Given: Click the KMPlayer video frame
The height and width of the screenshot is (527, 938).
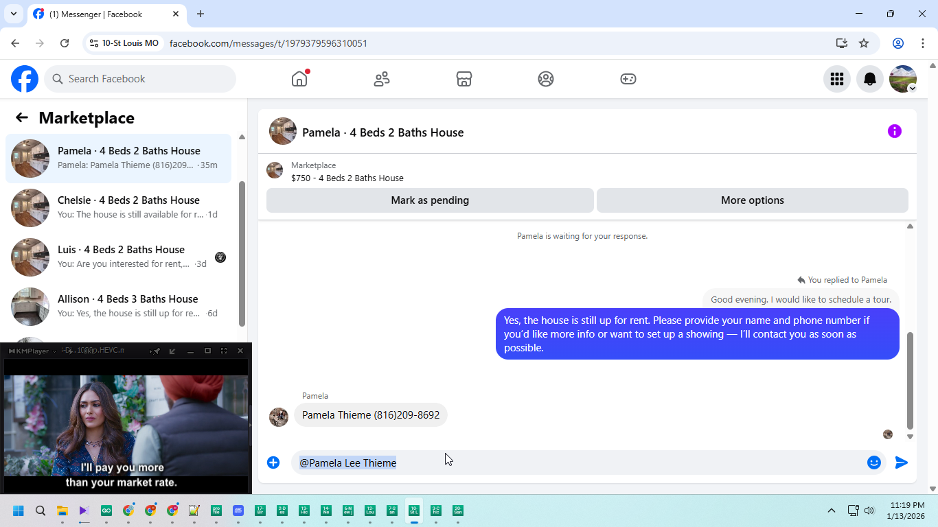Looking at the screenshot, I should pos(126,425).
